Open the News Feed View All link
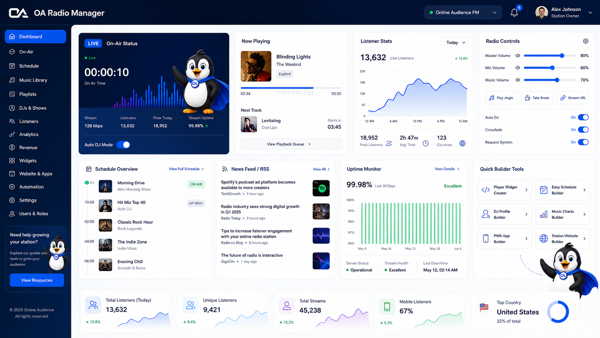The image size is (600, 338). point(321,169)
